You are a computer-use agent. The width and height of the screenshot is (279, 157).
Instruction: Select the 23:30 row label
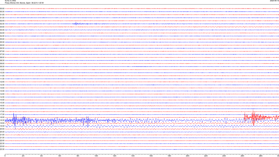coord(2,149)
